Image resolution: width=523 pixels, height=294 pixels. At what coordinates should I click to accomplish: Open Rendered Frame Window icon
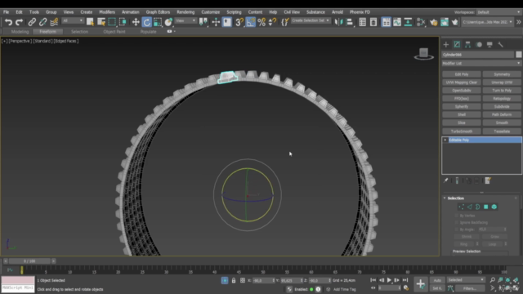tap(445, 22)
